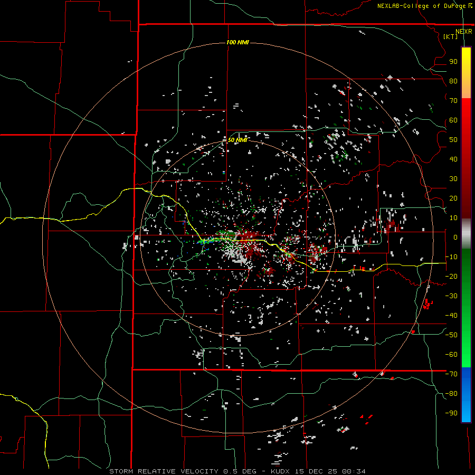Pick the dark green color scale segment
Screen dimensions: 475x475
[466, 267]
